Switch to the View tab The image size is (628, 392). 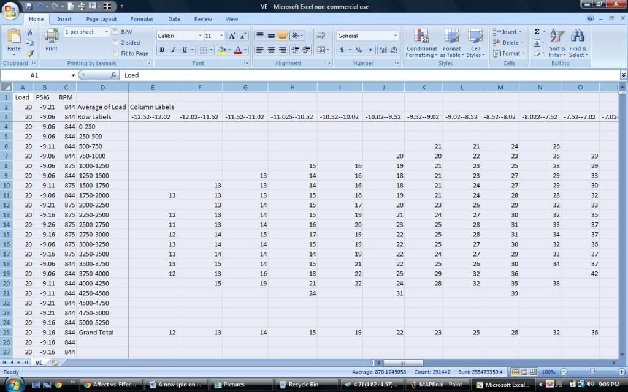(x=231, y=19)
